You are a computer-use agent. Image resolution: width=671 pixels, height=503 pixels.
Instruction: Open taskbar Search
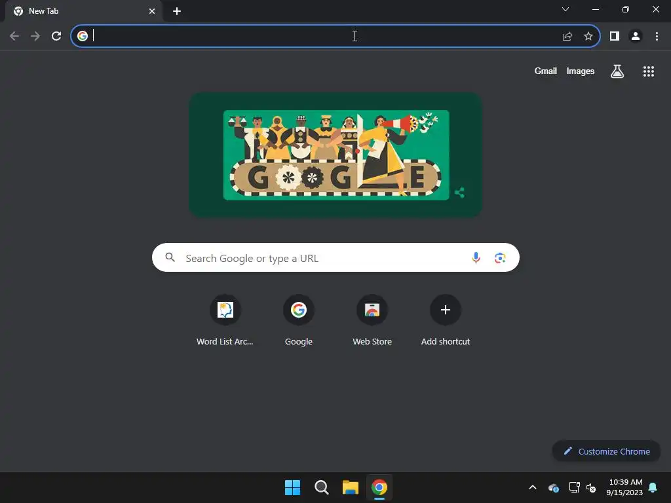pos(321,487)
